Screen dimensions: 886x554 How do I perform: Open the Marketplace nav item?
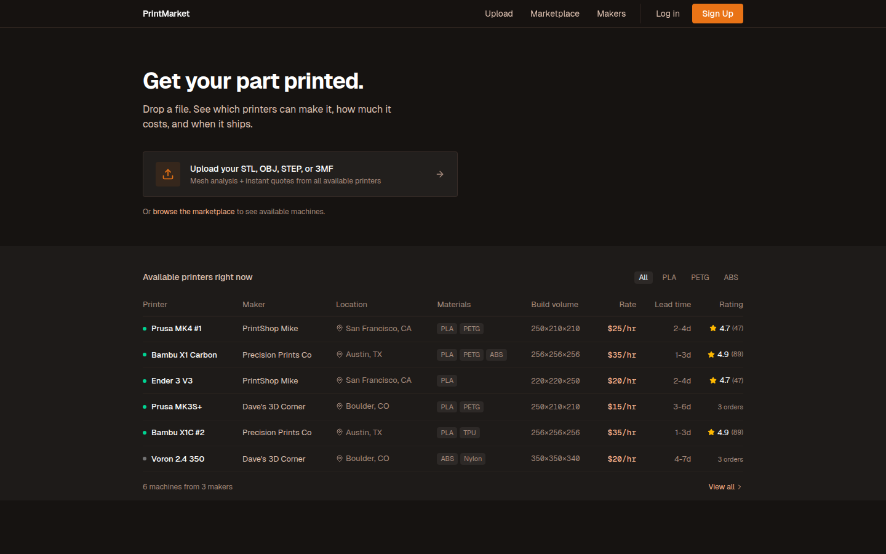554,14
